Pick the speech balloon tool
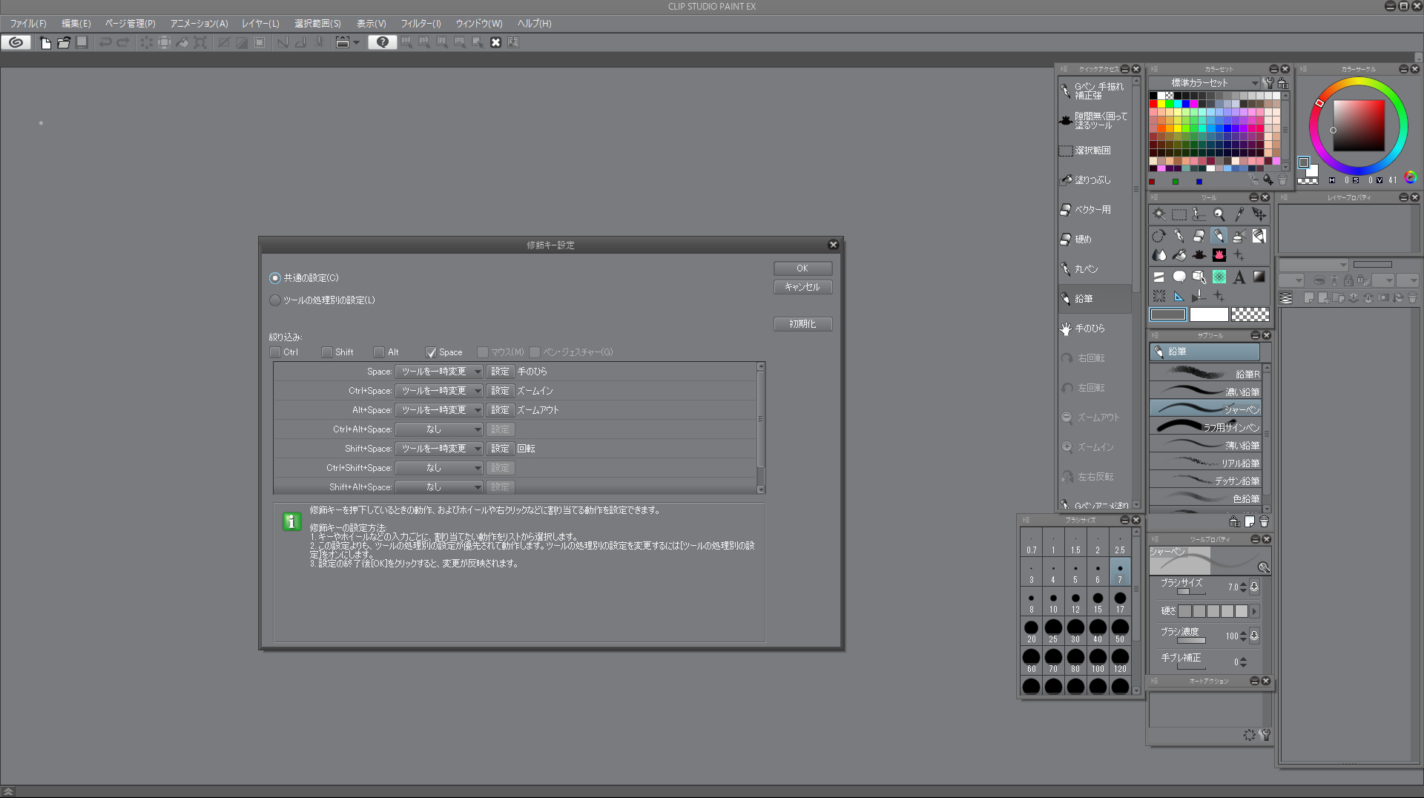Image resolution: width=1424 pixels, height=798 pixels. pyautogui.click(x=1179, y=277)
